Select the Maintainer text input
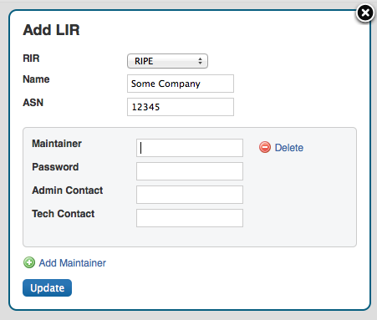This screenshot has width=377, height=320. click(x=190, y=148)
